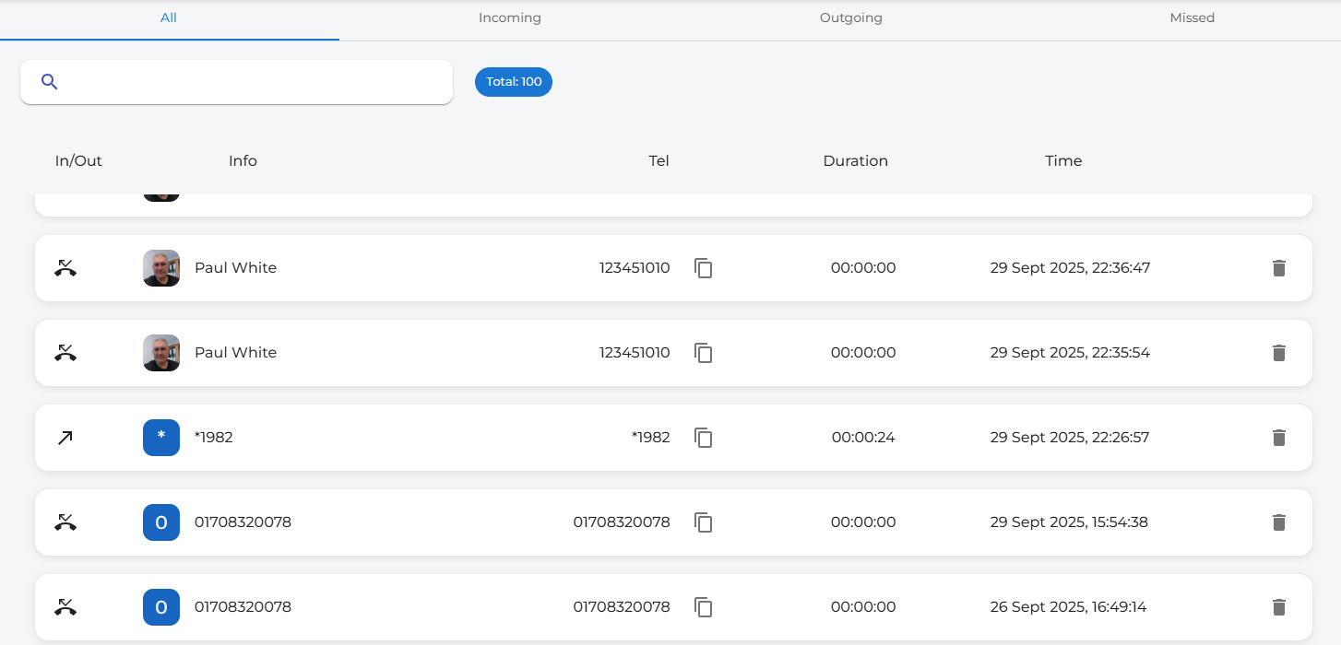
Task: Delete the *1982 outgoing call entry
Action: [x=1278, y=438]
